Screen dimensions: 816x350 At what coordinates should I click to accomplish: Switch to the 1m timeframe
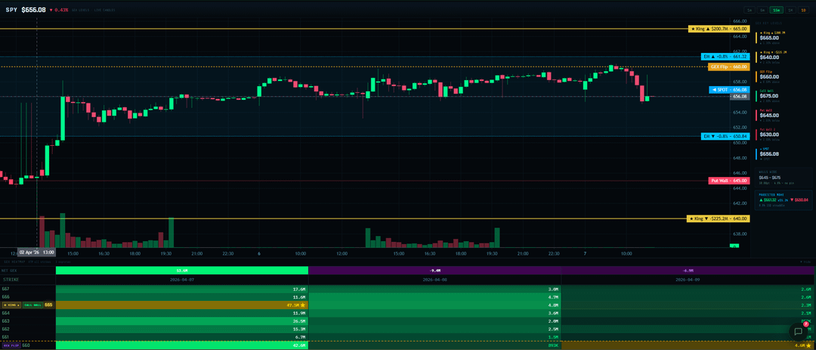tap(750, 10)
